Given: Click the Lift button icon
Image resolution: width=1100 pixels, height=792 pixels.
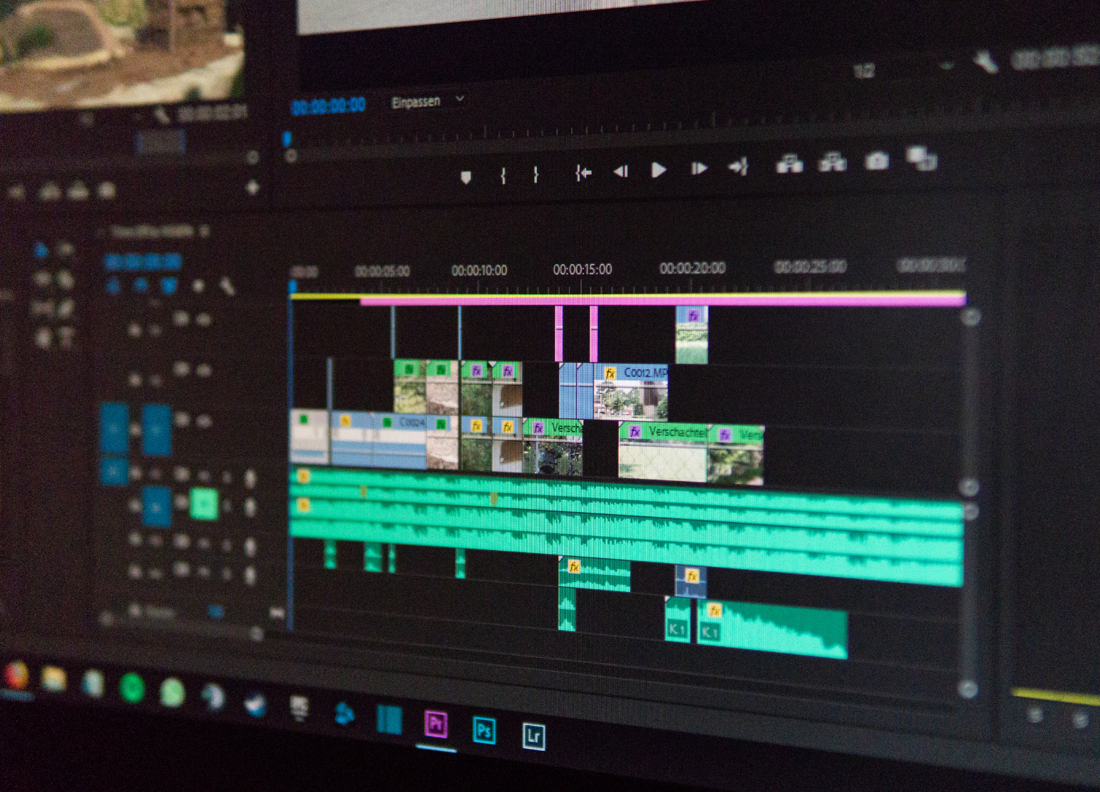Looking at the screenshot, I should coord(789,164).
